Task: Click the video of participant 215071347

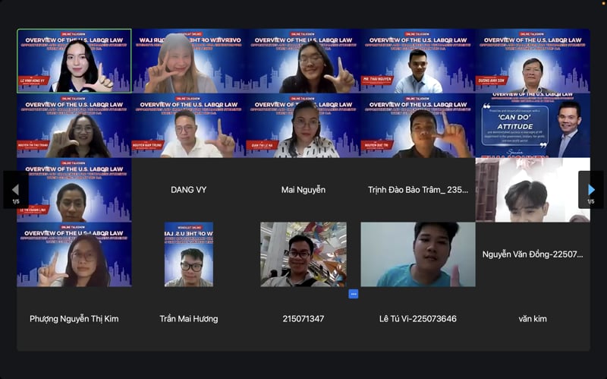Action: pyautogui.click(x=303, y=254)
